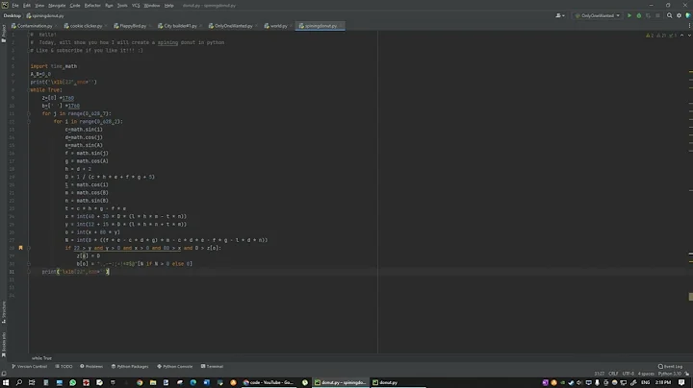Collapse the header comment block fold marker

tap(29, 35)
